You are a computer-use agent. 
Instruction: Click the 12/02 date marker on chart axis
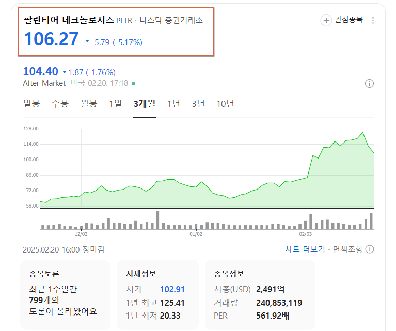pyautogui.click(x=81, y=234)
